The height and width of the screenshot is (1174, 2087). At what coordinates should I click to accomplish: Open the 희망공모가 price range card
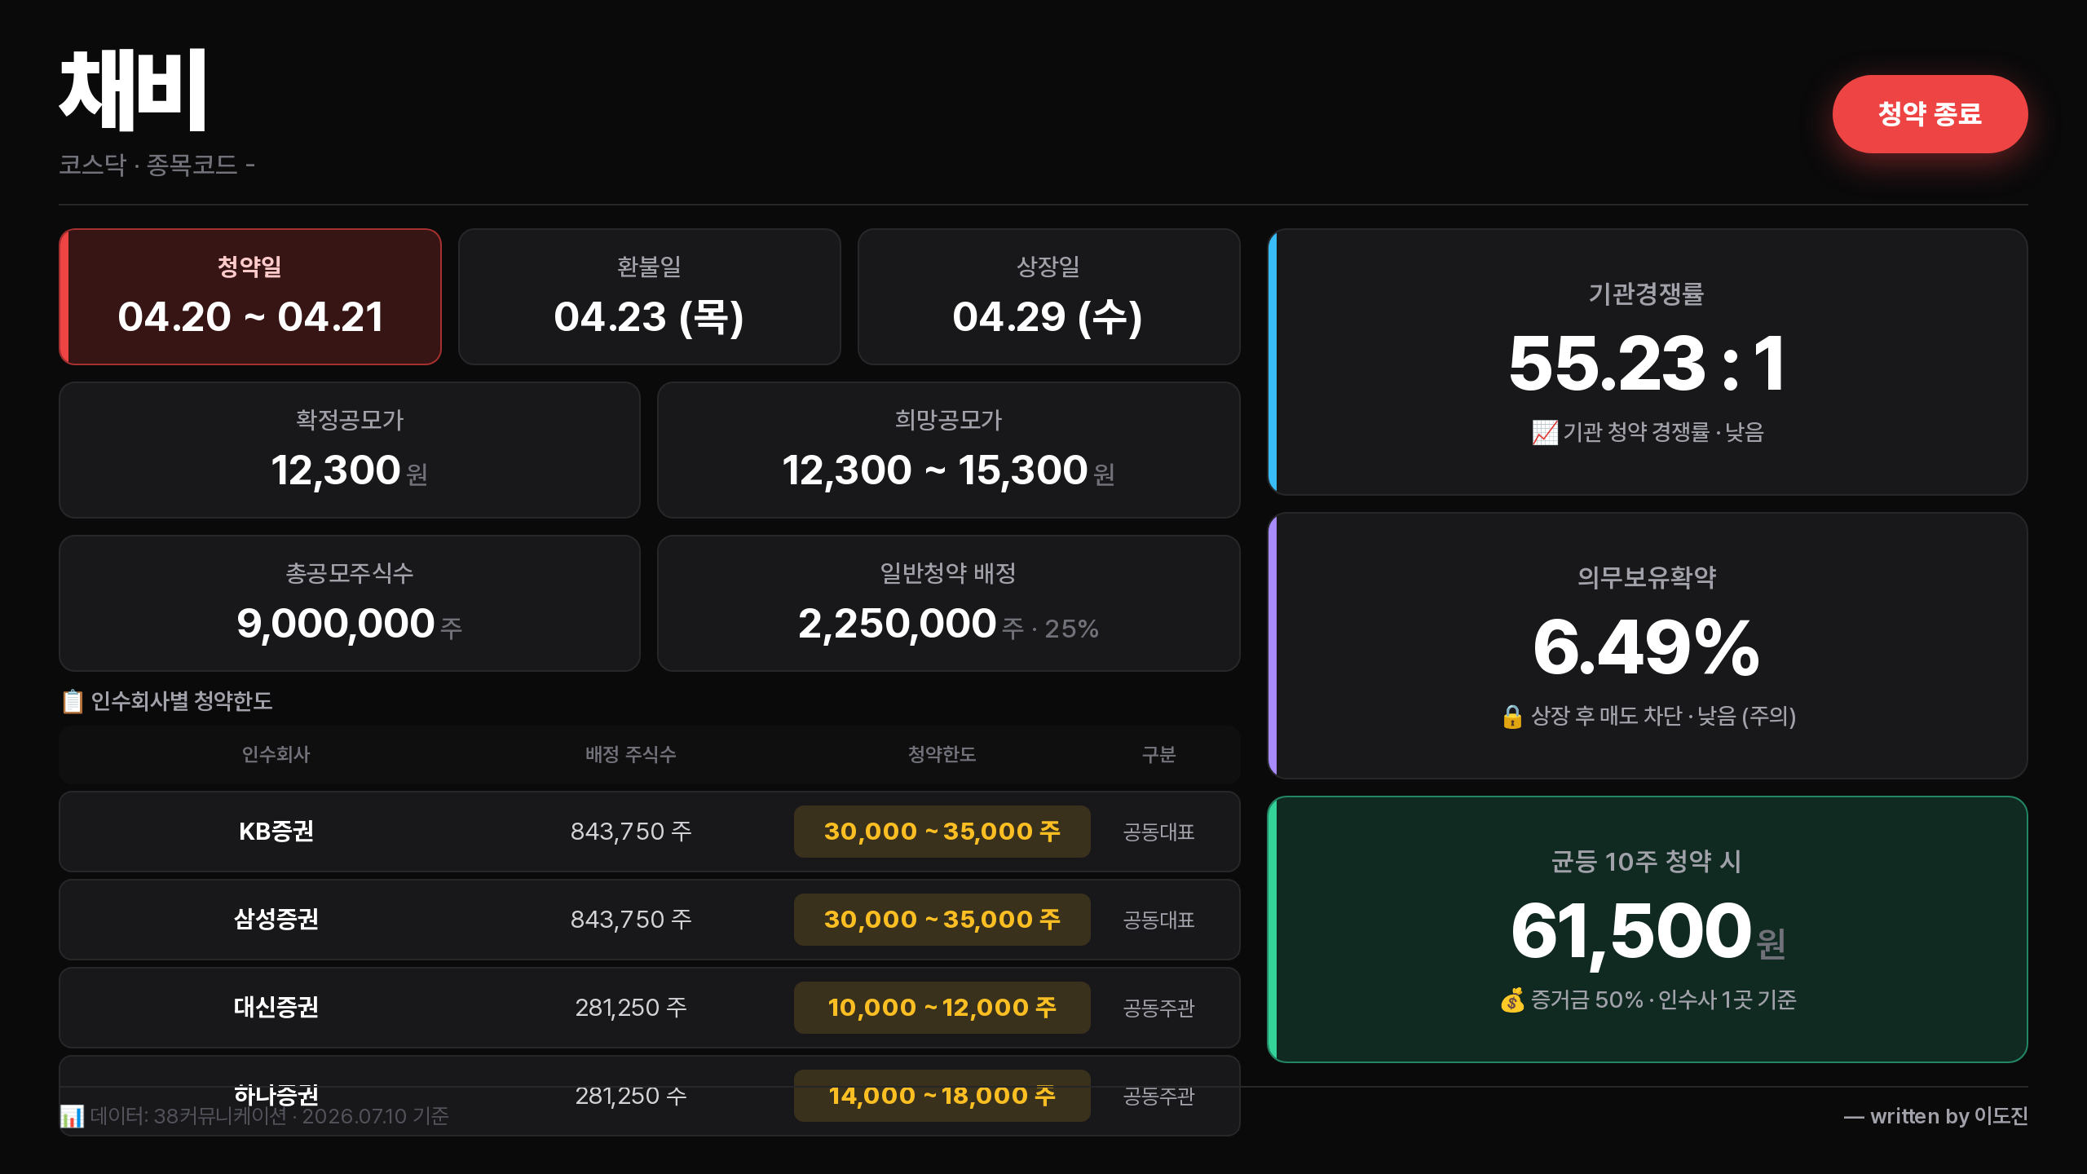tap(948, 450)
